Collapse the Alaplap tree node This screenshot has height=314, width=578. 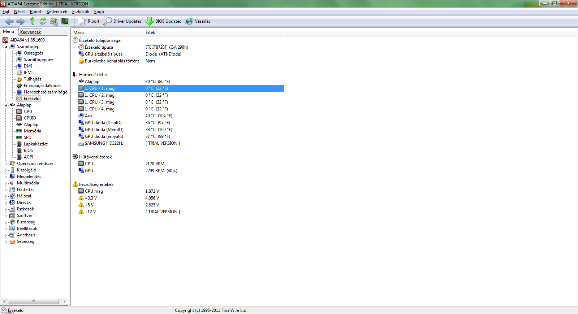(6, 105)
